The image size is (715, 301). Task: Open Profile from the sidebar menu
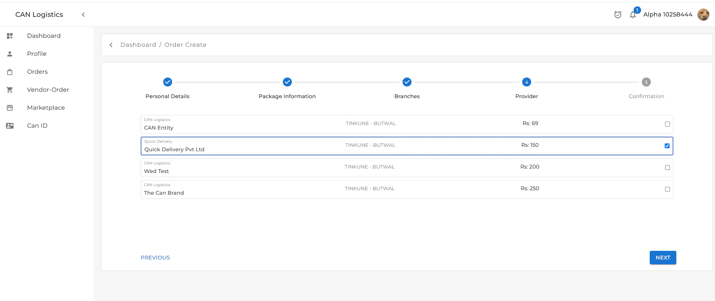pos(37,54)
